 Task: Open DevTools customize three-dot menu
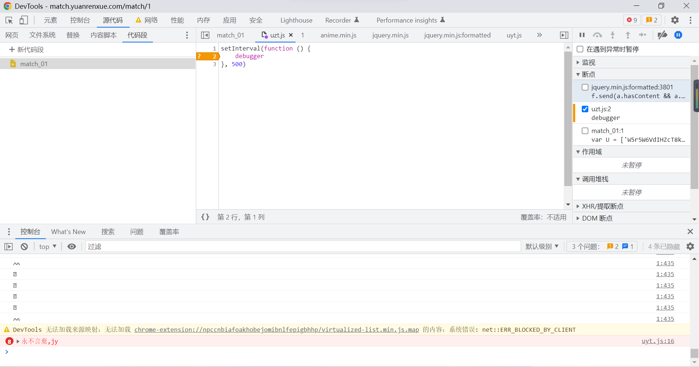tap(690, 20)
